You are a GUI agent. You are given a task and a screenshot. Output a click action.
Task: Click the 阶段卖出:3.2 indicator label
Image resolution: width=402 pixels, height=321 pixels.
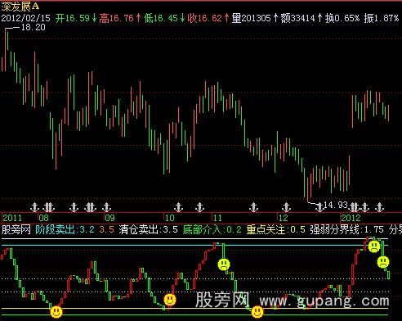pos(65,229)
